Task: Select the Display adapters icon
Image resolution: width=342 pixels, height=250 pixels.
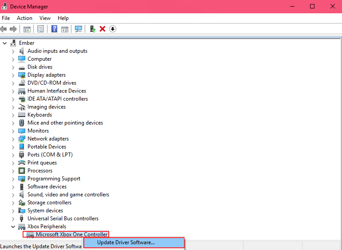Action: 22,75
